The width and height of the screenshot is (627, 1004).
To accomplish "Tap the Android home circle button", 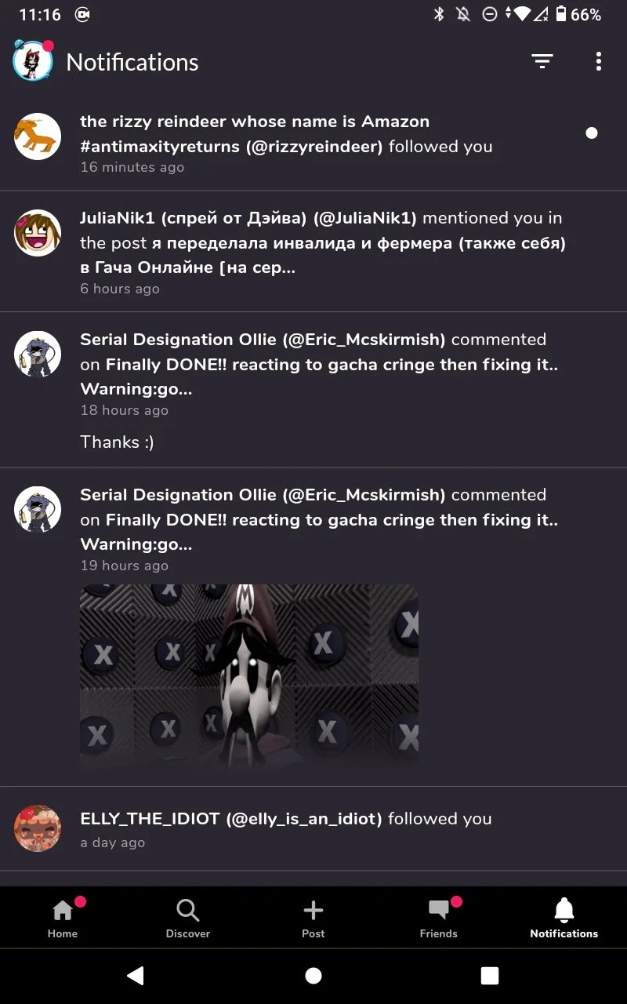I will pyautogui.click(x=313, y=975).
